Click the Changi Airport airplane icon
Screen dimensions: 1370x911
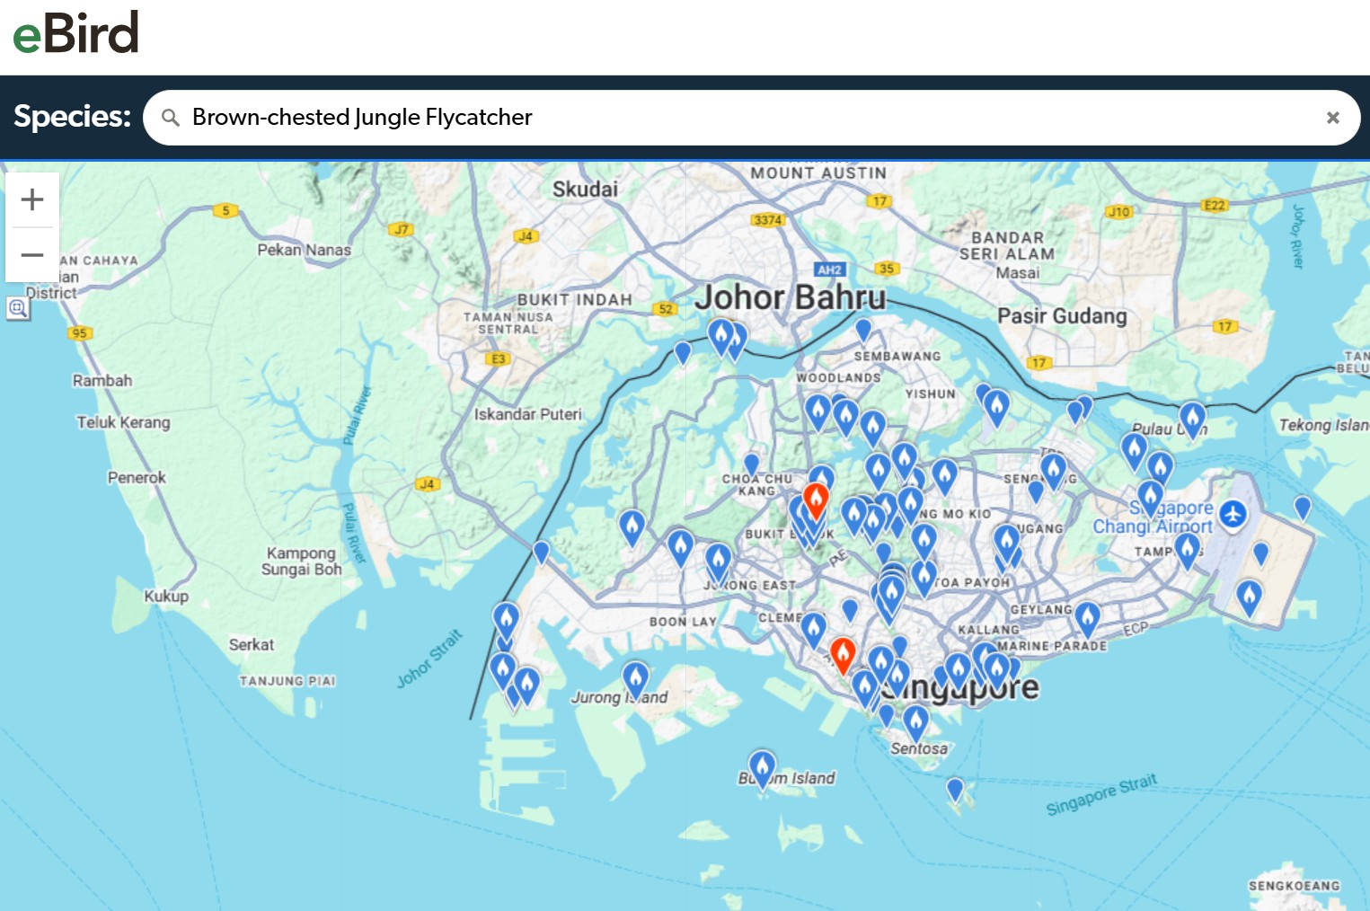[x=1233, y=515]
